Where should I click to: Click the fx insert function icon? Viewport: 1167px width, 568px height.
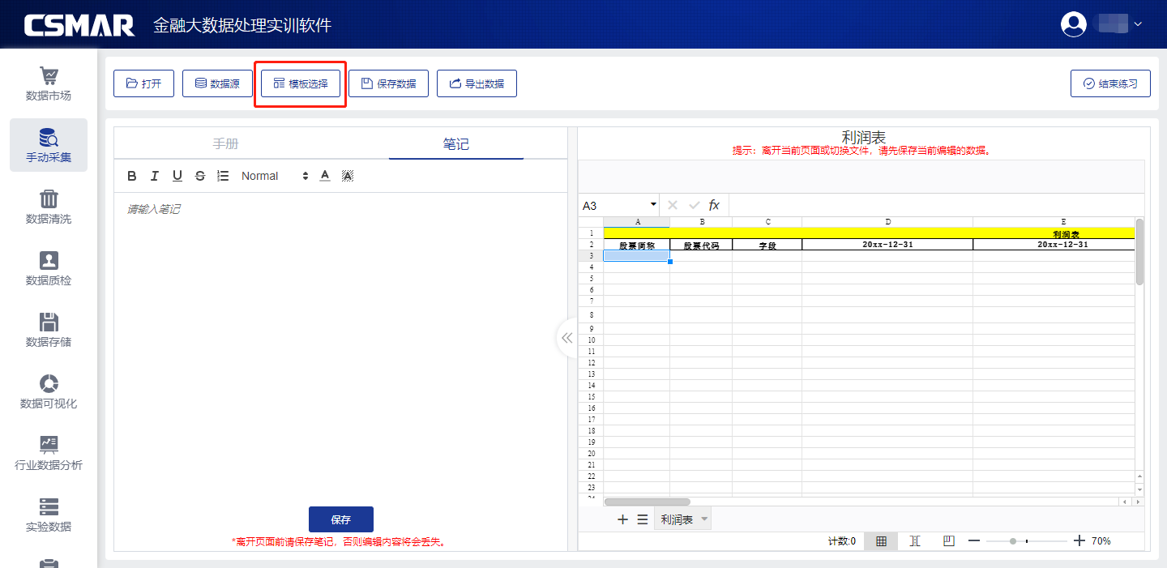[x=714, y=205]
